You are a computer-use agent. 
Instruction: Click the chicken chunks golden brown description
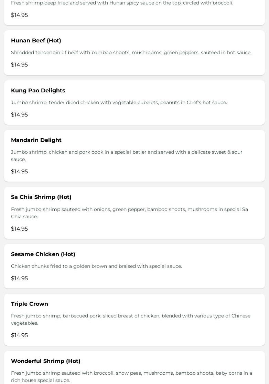(x=96, y=266)
